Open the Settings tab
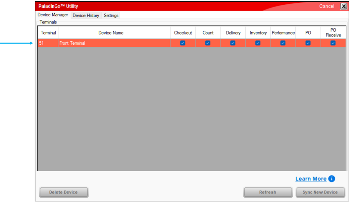This screenshot has height=202, width=350. (x=111, y=15)
